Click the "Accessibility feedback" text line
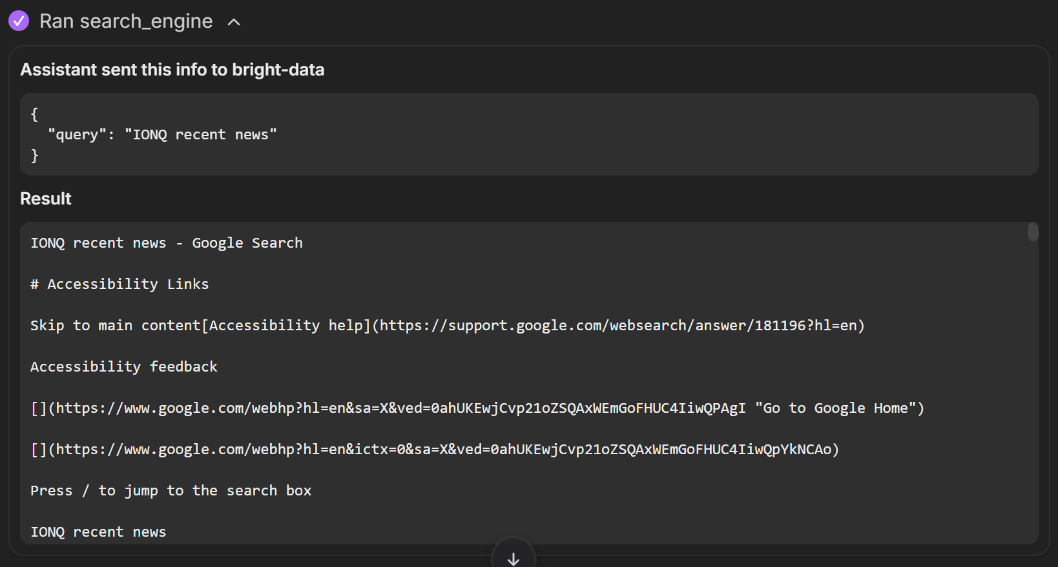 tap(124, 367)
